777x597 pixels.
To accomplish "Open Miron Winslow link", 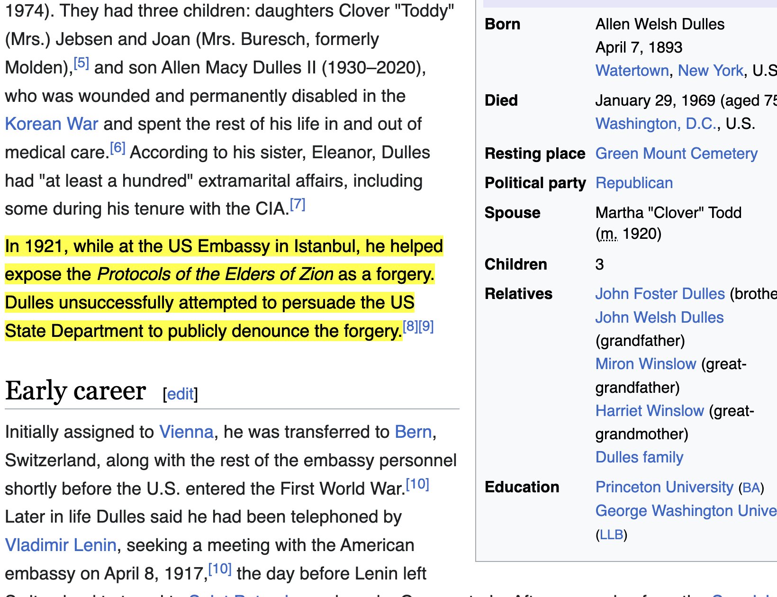I will pyautogui.click(x=645, y=364).
